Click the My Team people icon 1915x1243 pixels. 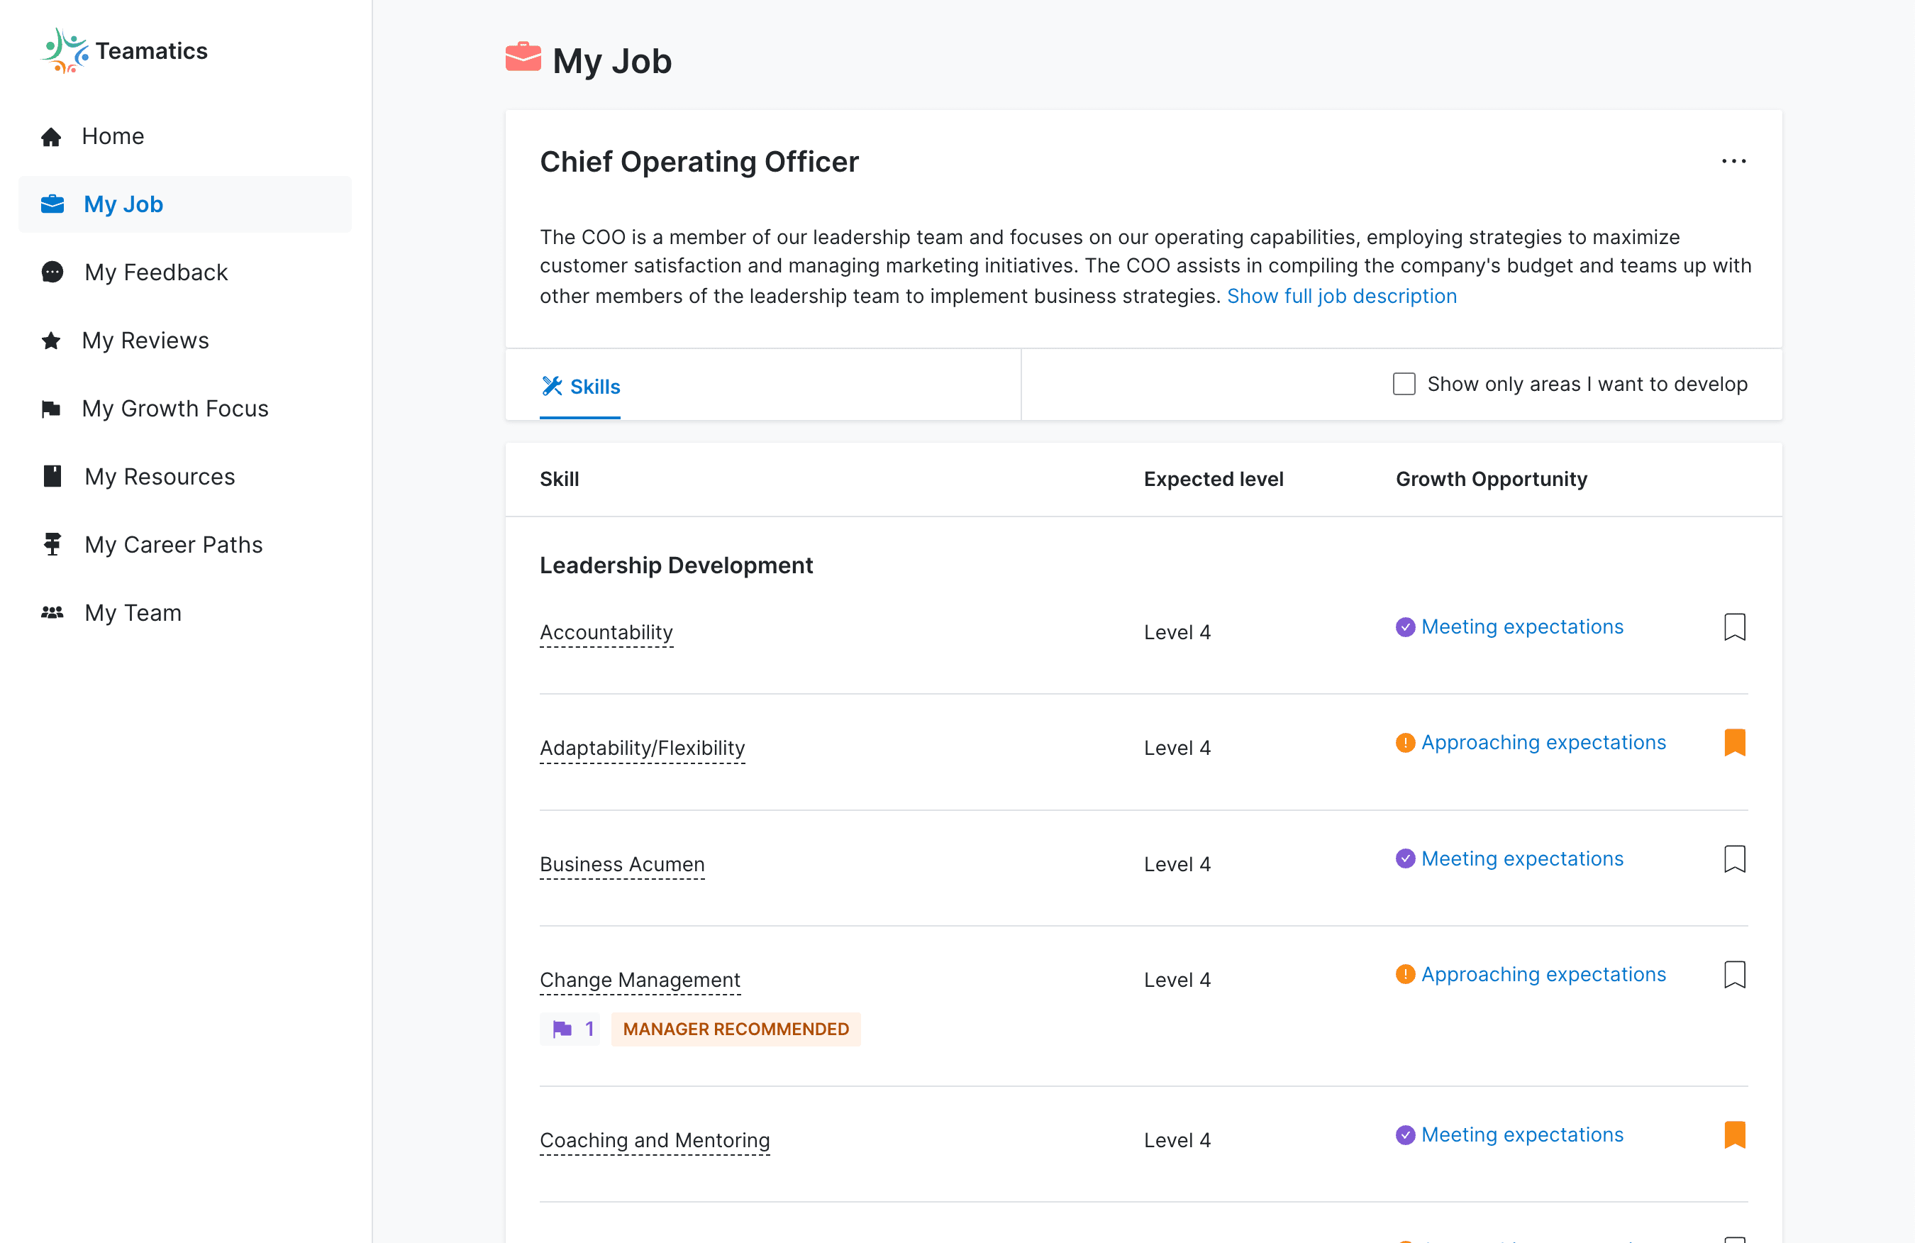pos(52,613)
